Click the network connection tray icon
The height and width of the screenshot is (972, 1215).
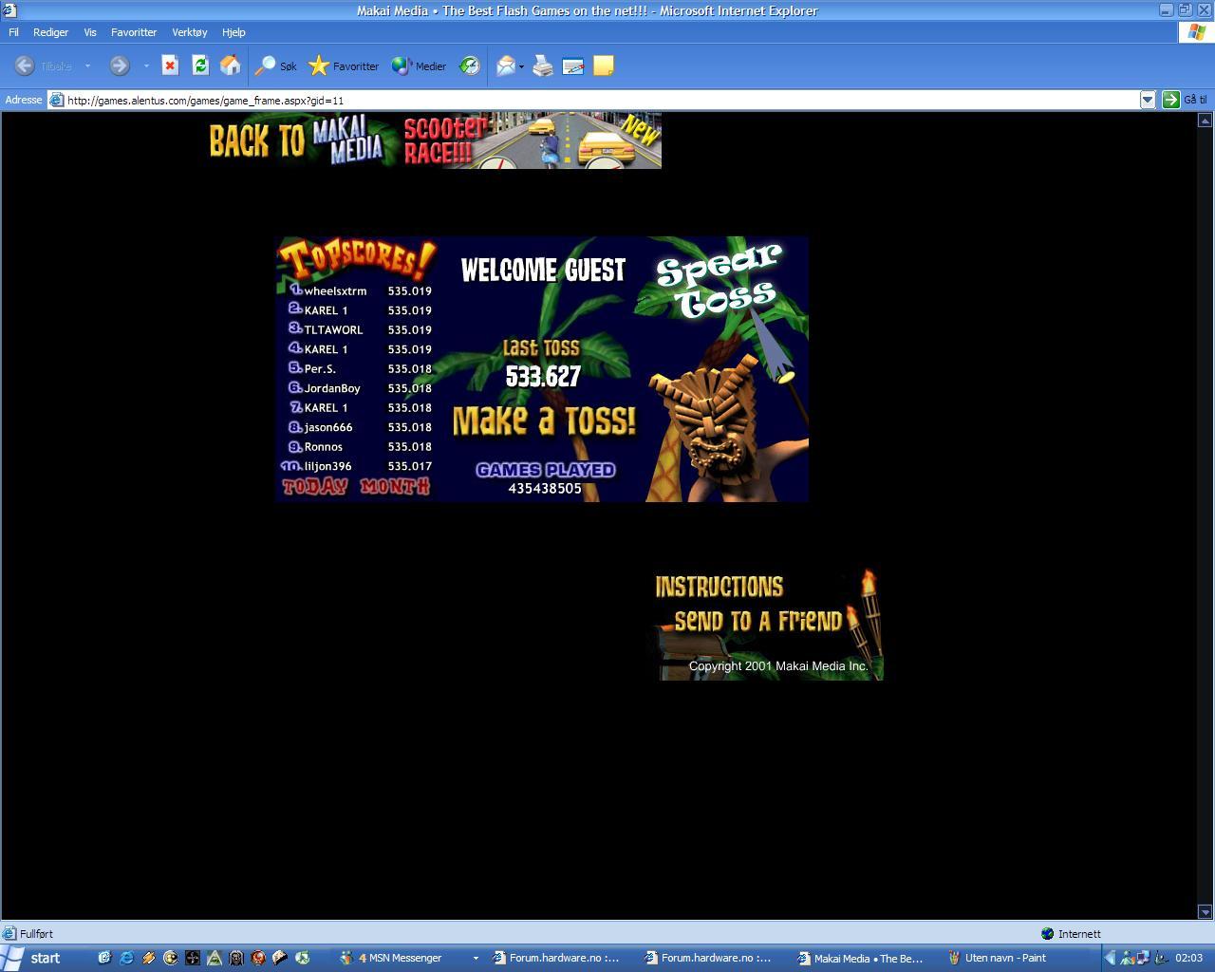[1143, 958]
